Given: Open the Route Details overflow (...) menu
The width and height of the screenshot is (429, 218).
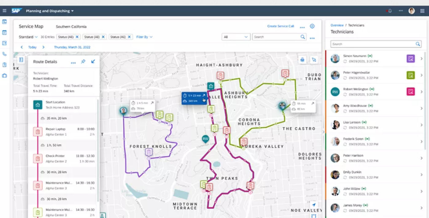Looking at the screenshot, I should point(73,62).
